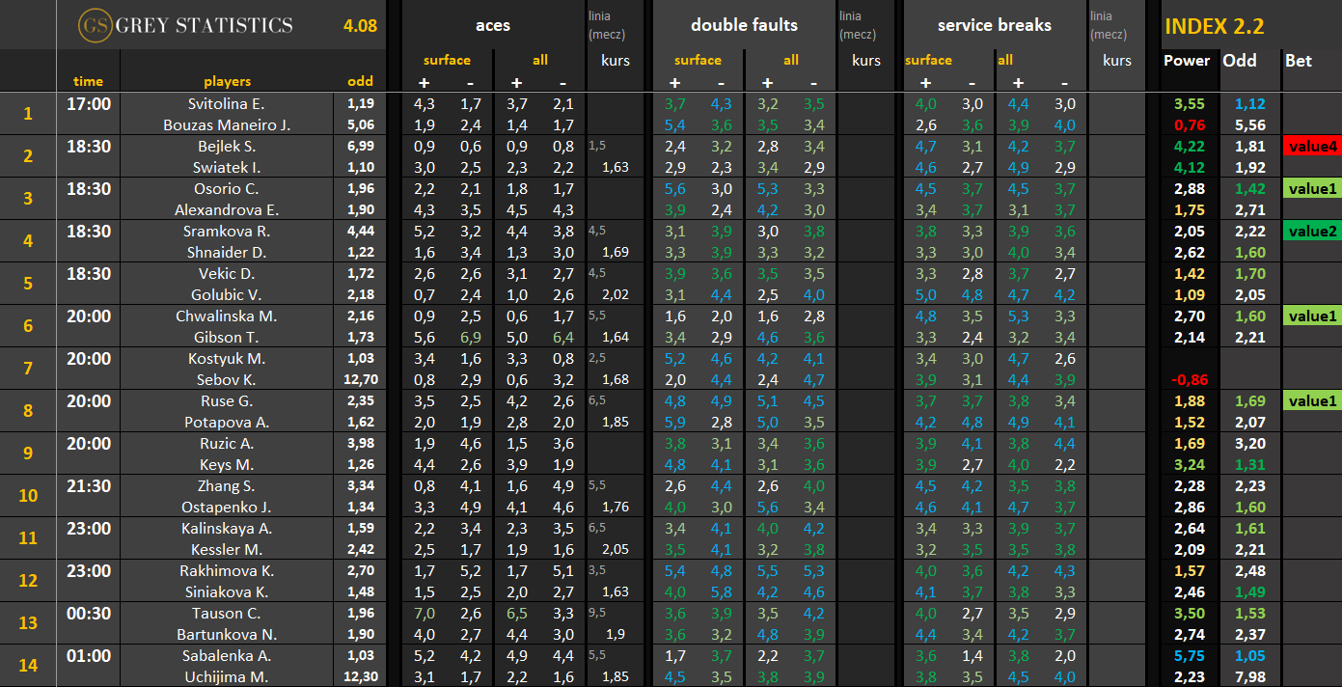Select time 01:00 for Sabalenka match

[88, 655]
